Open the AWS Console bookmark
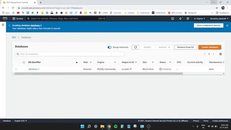The height and width of the screenshot is (130, 231). 175,13
